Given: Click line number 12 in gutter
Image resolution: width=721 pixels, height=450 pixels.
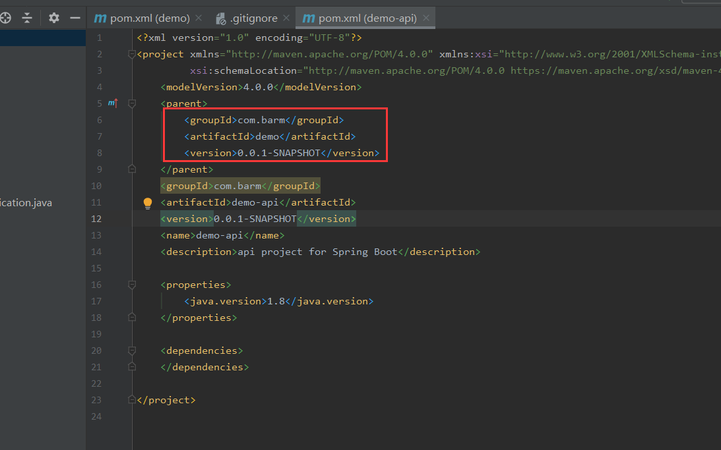Looking at the screenshot, I should (96, 219).
